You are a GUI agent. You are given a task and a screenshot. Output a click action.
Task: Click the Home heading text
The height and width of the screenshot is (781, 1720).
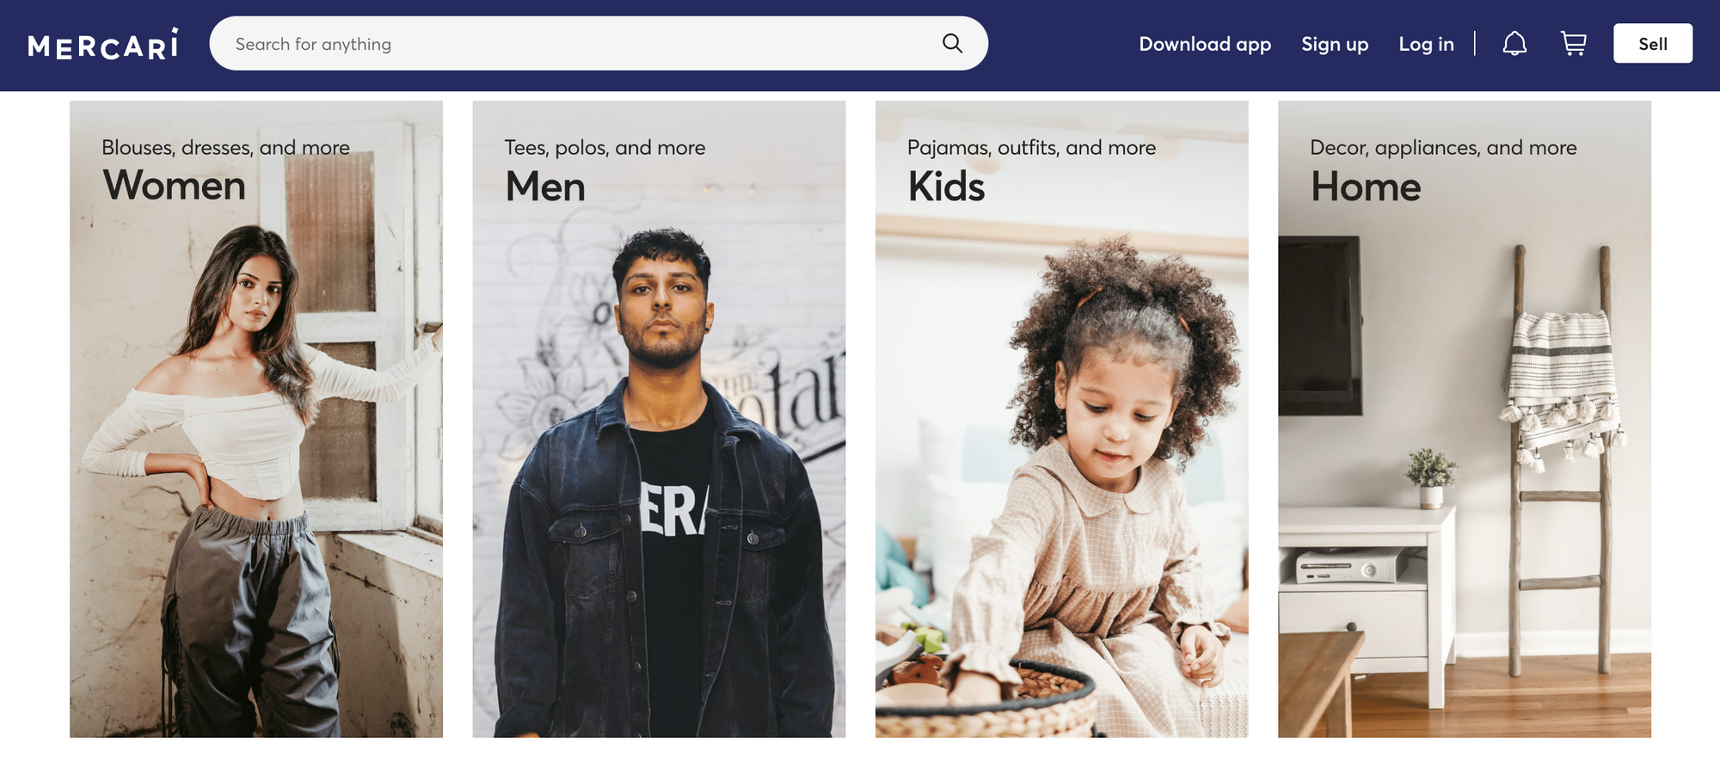tap(1366, 186)
